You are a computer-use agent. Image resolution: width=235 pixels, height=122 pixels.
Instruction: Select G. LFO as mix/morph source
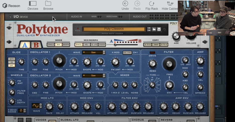(94, 45)
